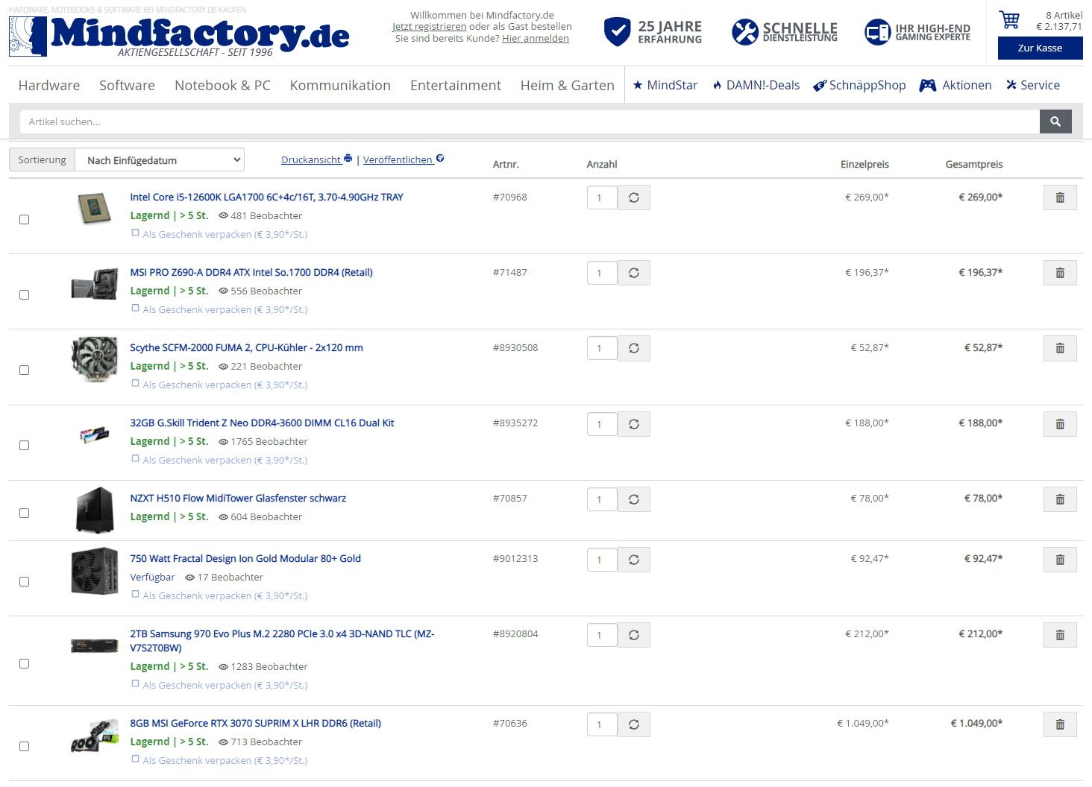This screenshot has width=1092, height=787.
Task: Click Veröffentlichen link
Action: tap(404, 159)
